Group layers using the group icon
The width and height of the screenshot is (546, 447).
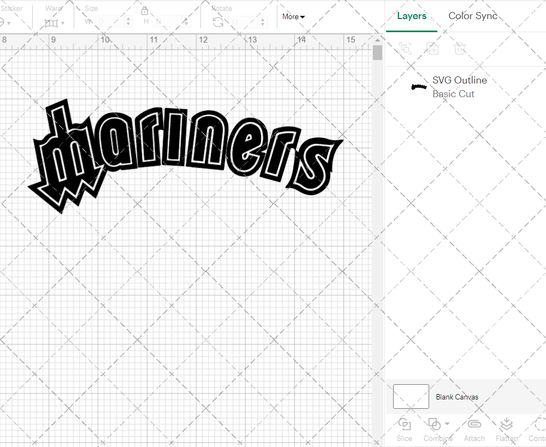(x=405, y=49)
